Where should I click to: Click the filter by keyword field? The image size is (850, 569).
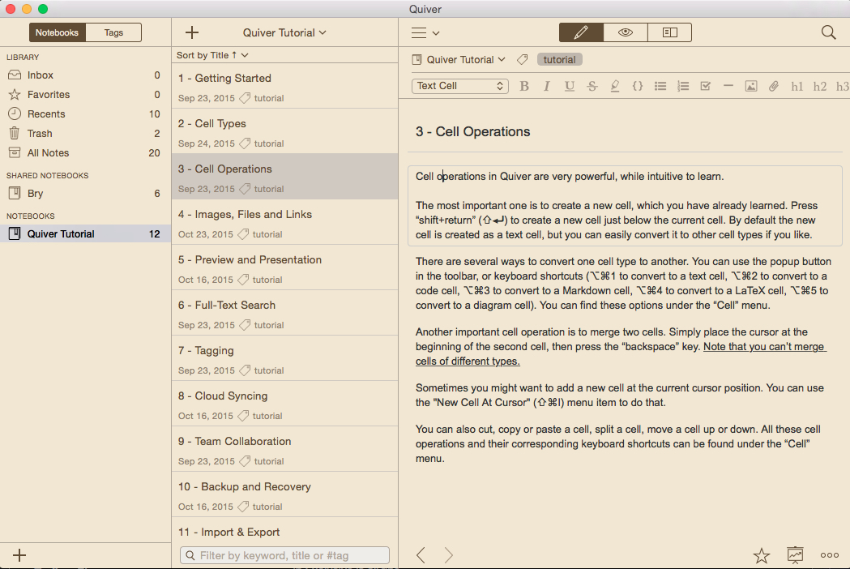(x=284, y=555)
